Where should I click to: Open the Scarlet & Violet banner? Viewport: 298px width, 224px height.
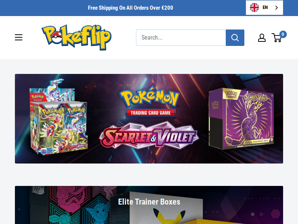point(149,118)
